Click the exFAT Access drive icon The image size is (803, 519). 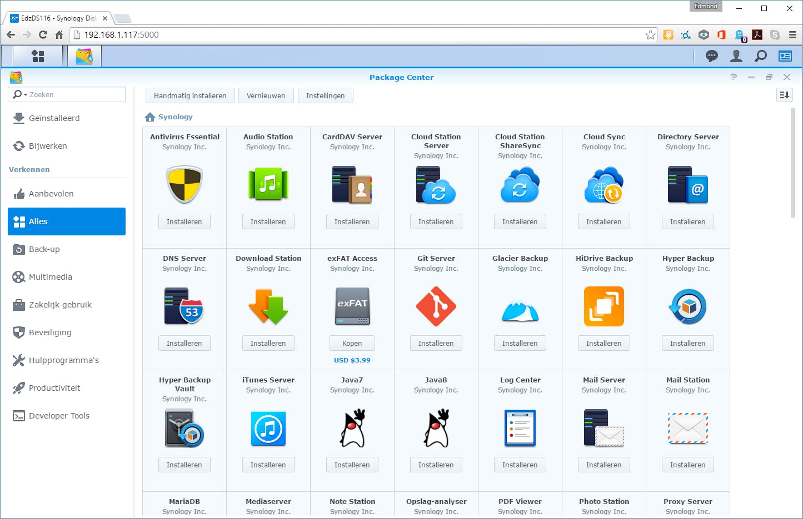point(352,306)
